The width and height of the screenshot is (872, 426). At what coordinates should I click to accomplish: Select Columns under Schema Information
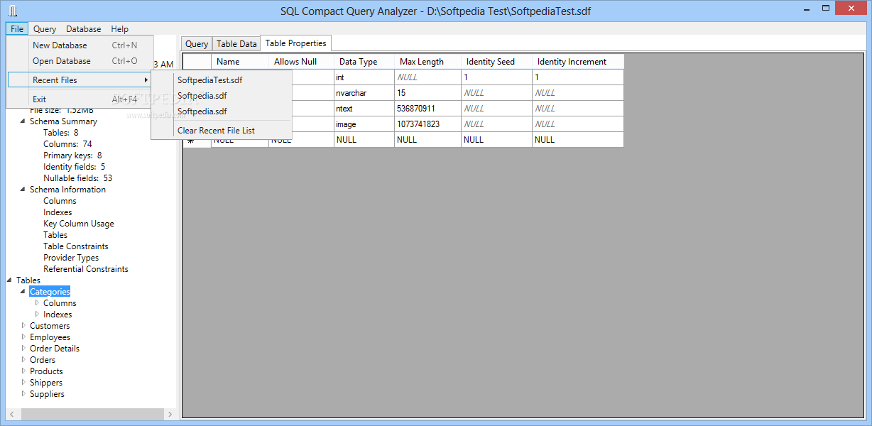(x=60, y=201)
